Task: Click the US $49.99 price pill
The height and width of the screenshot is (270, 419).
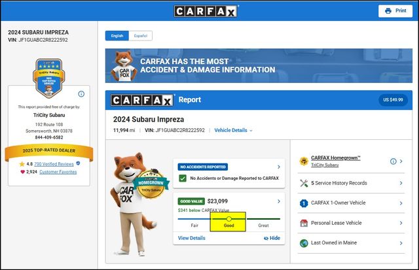Action: coord(393,100)
